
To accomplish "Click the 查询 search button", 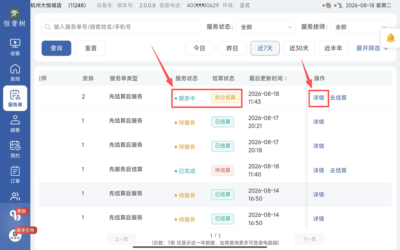I will tap(56, 48).
